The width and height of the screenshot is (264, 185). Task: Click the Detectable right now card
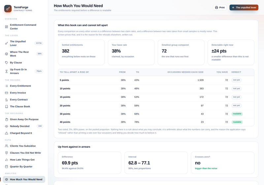(231, 53)
